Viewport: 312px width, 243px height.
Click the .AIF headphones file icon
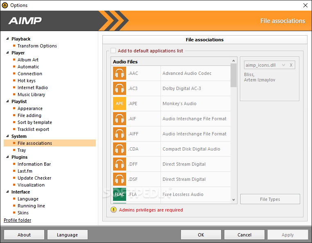click(120, 119)
